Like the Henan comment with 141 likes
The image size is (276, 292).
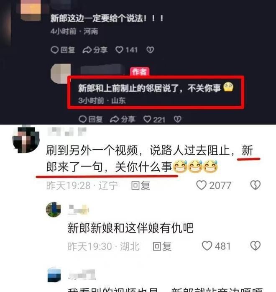click(126, 50)
